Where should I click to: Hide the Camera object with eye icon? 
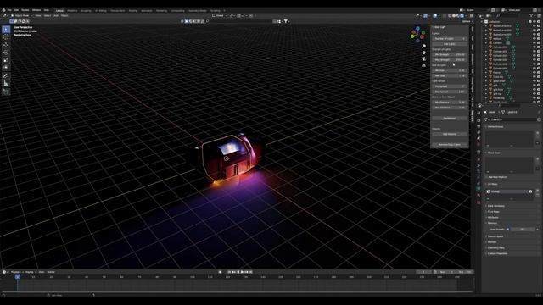[x=534, y=43]
